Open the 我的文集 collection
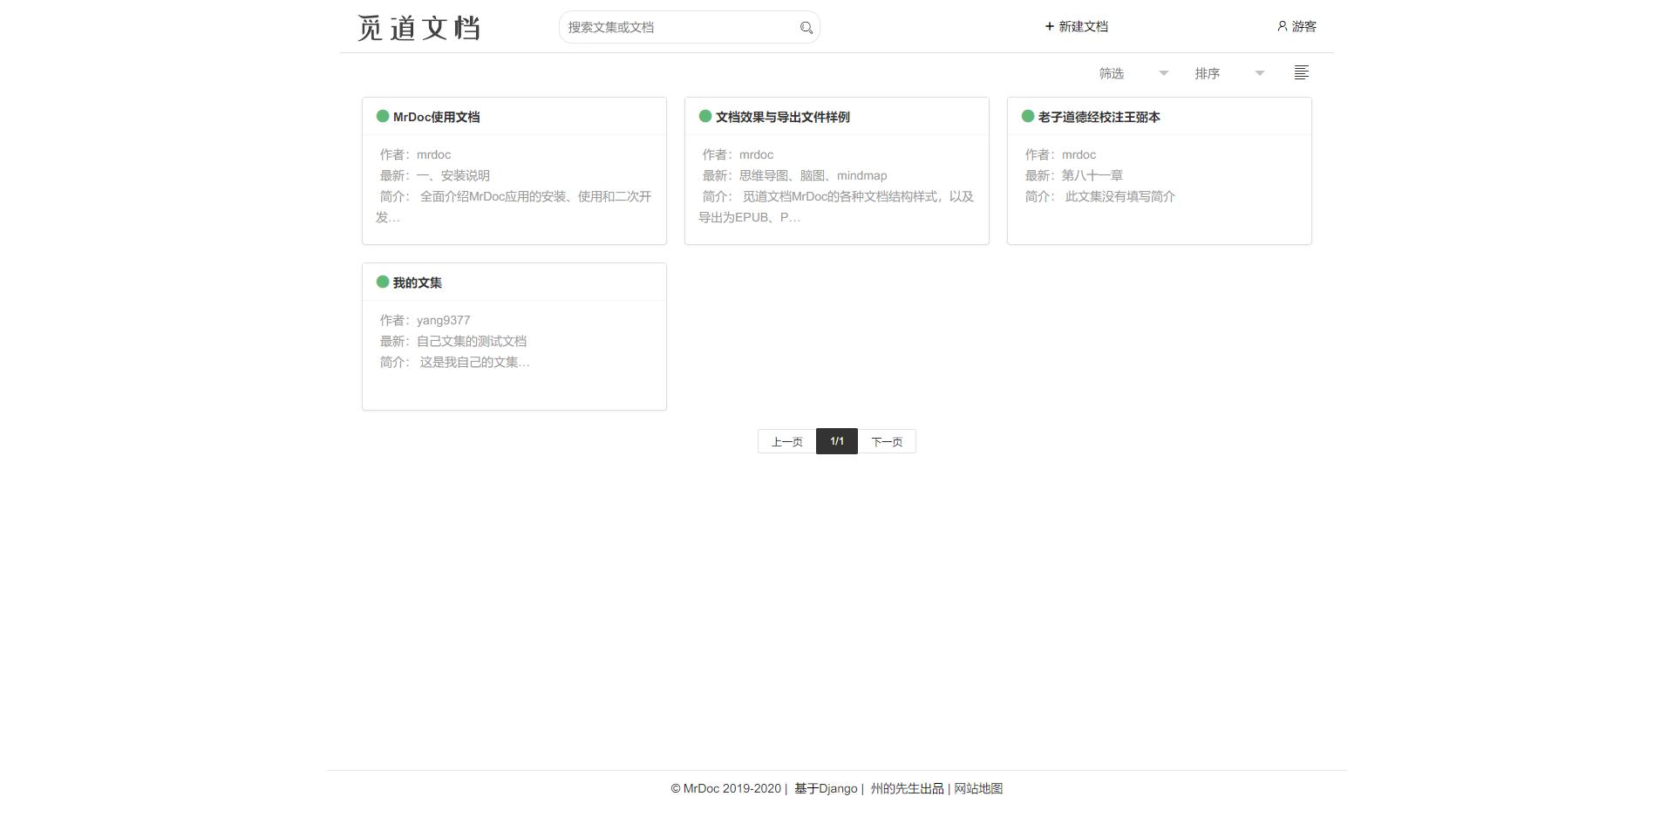 [x=417, y=283]
